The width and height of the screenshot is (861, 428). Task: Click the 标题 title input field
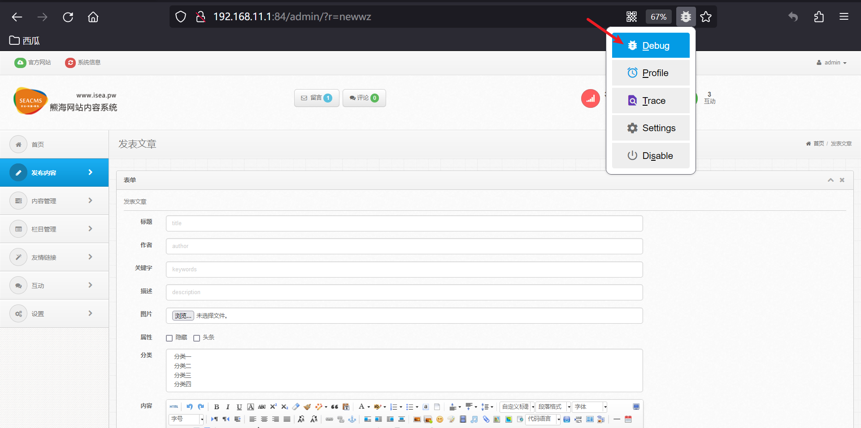404,223
